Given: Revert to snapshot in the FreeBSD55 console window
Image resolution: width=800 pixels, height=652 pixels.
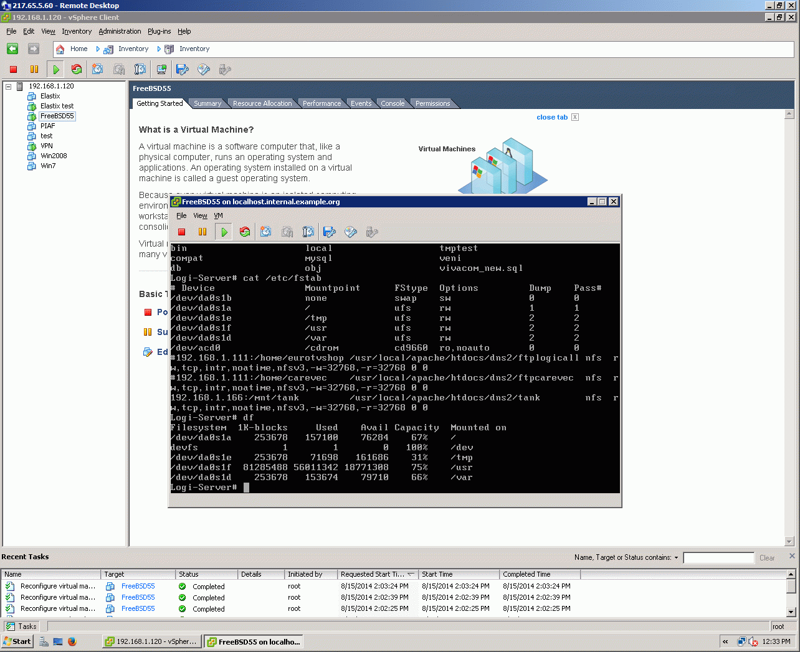Looking at the screenshot, I should (x=287, y=232).
